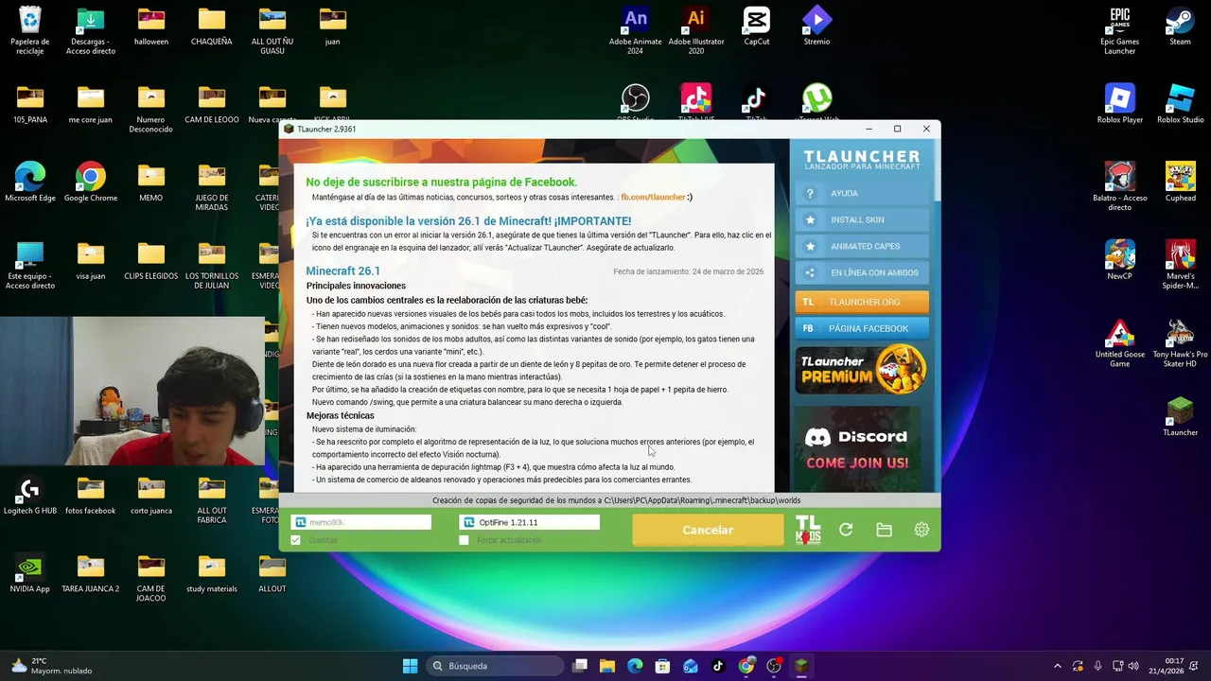Screen dimensions: 1211x681
Task: Open the Windows Start button
Action: 410,666
